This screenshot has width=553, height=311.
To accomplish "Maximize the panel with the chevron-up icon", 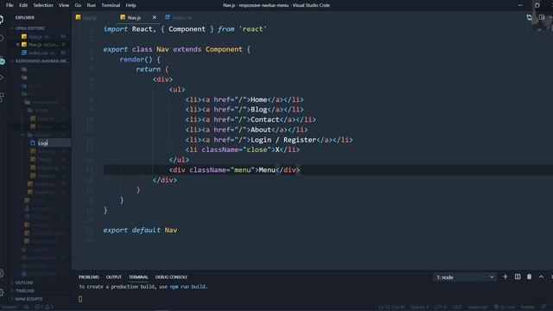I will pos(542,276).
